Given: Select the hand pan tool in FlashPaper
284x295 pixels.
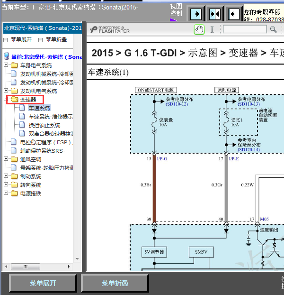Looking at the screenshot, I should coord(199,29).
